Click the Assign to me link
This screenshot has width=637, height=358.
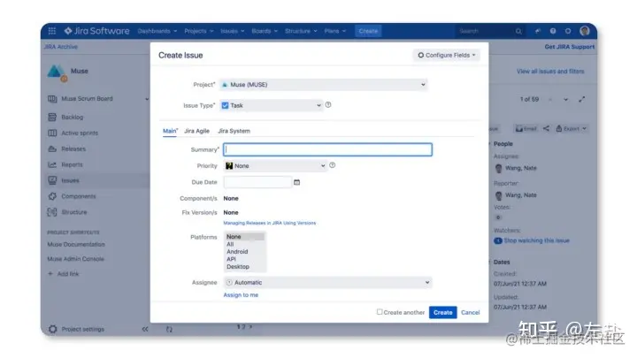pos(241,295)
